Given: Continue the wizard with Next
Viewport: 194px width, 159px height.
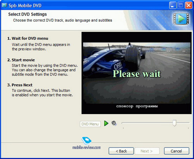Looking at the screenshot, I should (x=147, y=151).
